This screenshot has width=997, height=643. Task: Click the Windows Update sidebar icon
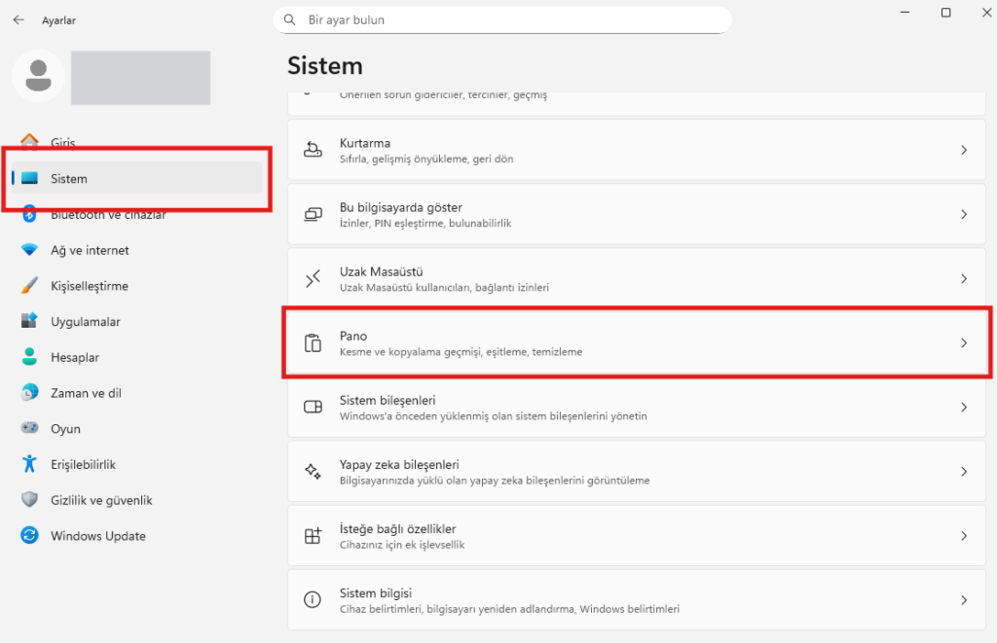tap(30, 536)
